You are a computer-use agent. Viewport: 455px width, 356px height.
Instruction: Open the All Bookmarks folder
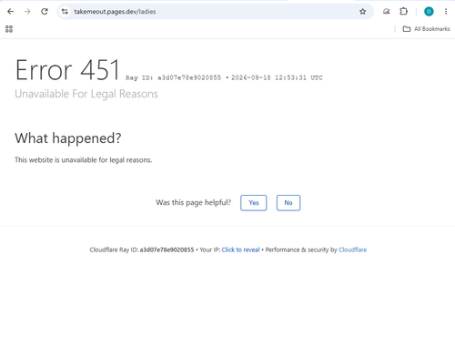[x=426, y=29]
